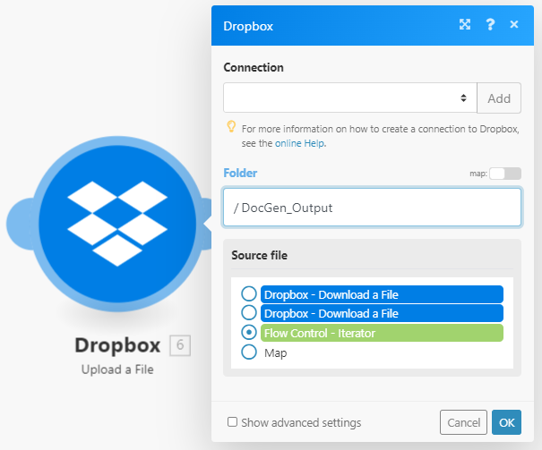Click the Cancel button
The image size is (542, 450).
463,422
